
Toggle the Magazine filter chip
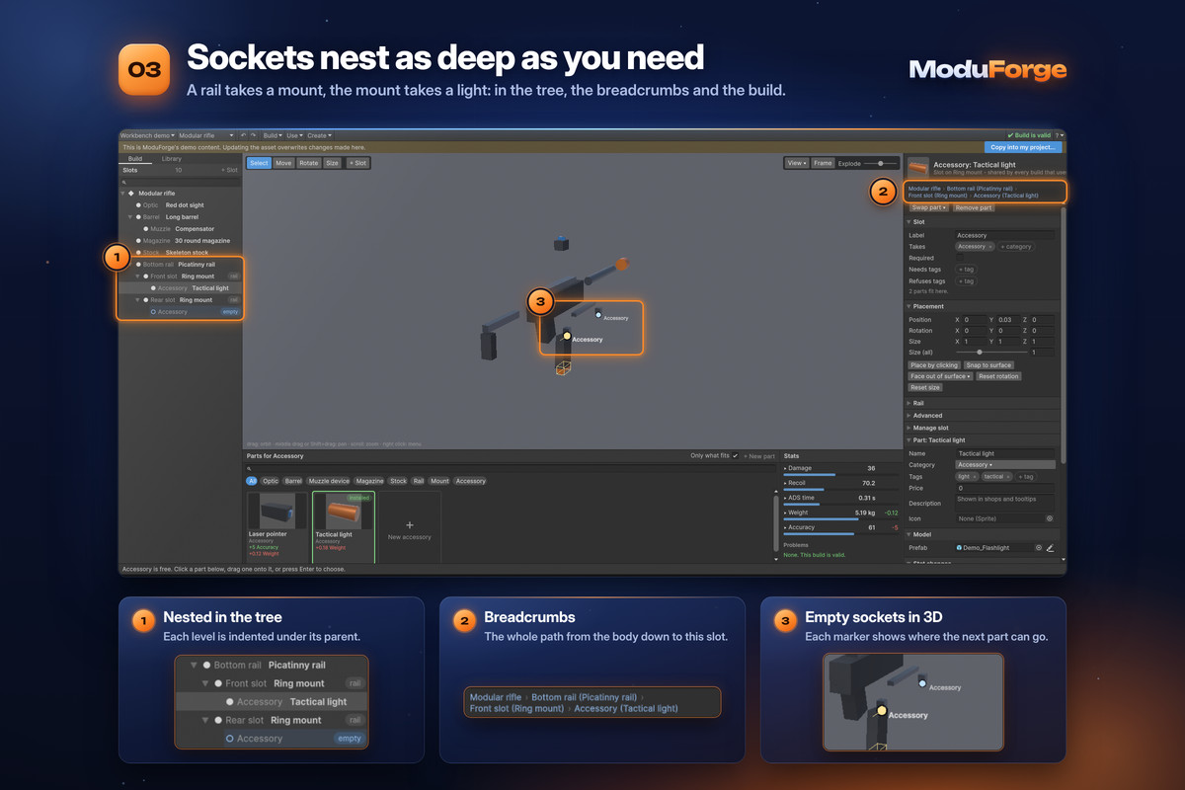click(369, 481)
